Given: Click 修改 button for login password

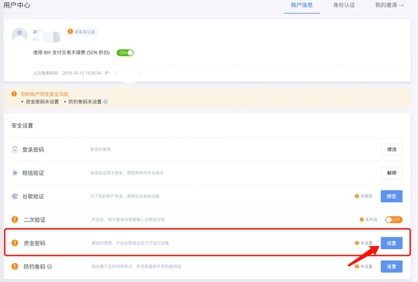Looking at the screenshot, I should point(392,149).
